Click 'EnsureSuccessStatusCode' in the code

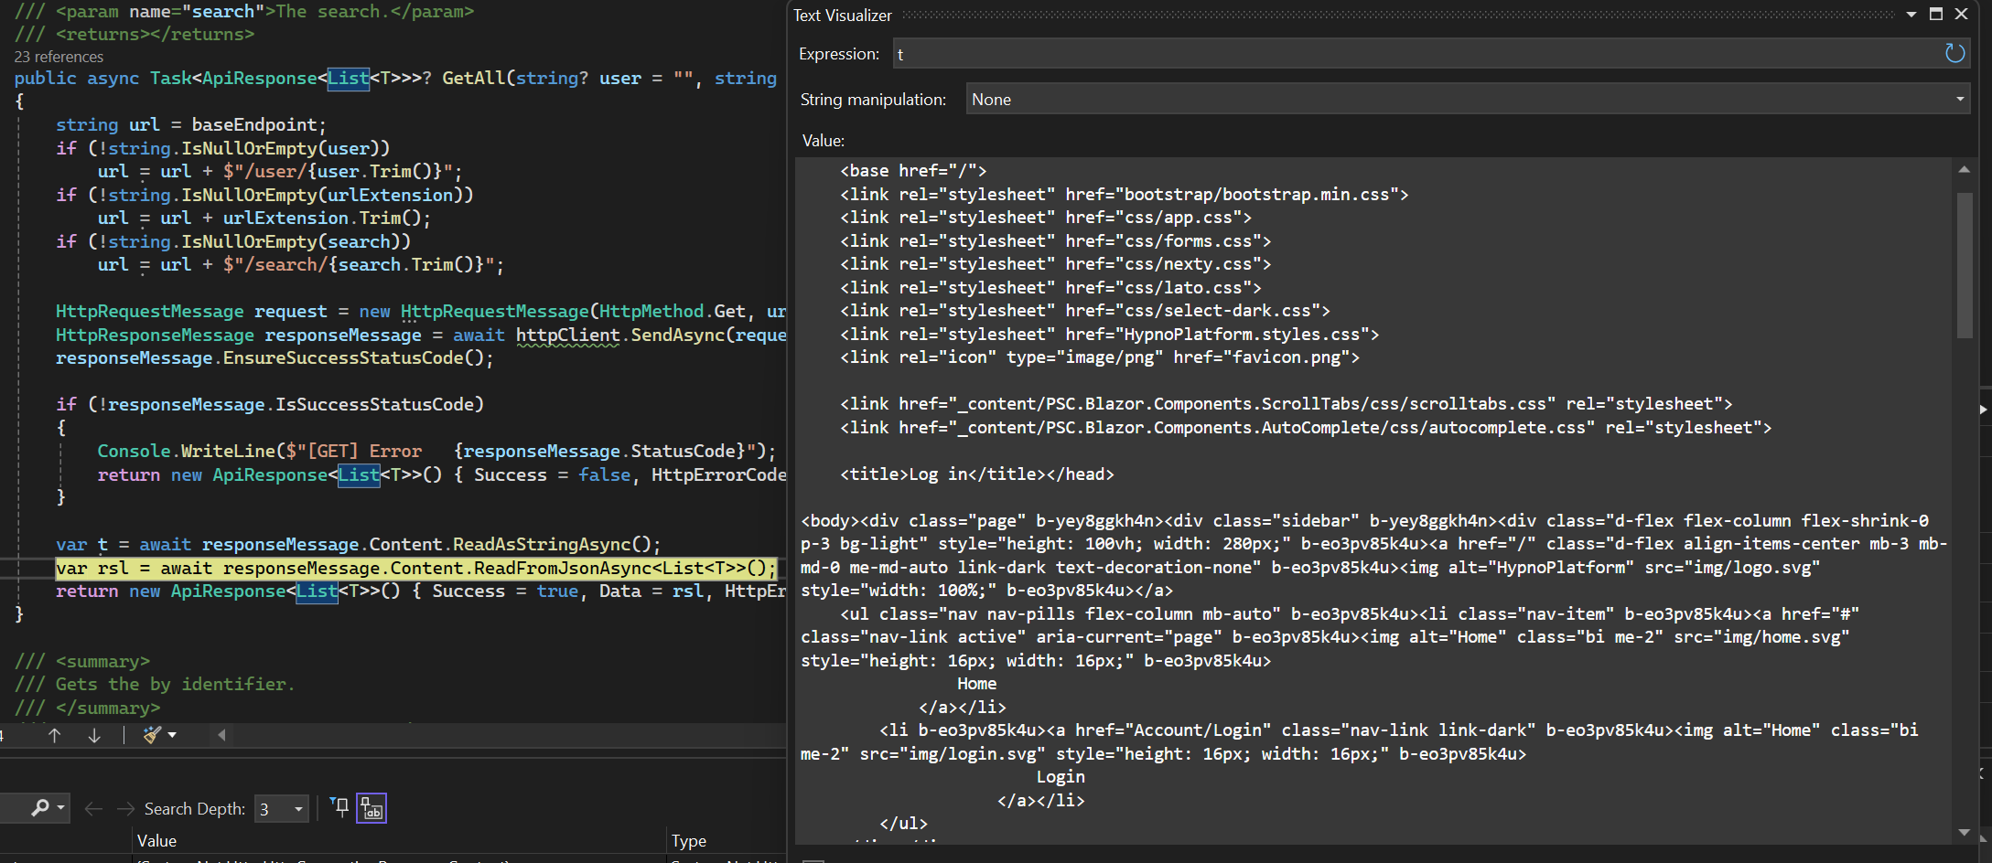pyautogui.click(x=343, y=358)
